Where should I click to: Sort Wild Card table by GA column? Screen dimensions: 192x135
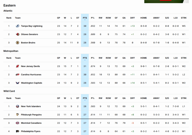click(x=124, y=98)
